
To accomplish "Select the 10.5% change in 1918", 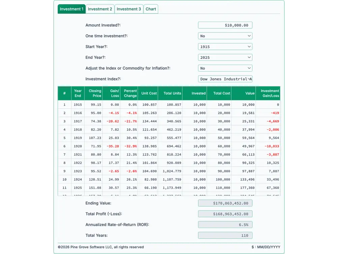I will click(x=129, y=130).
